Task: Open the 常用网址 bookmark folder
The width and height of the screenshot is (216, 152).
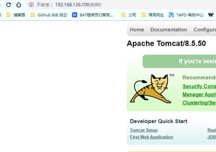Action: click(153, 15)
